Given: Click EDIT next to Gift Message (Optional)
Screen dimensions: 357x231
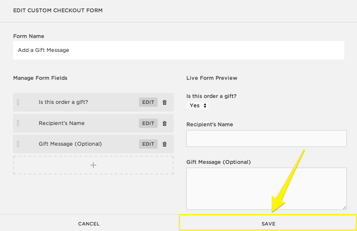Looking at the screenshot, I should (x=148, y=144).
